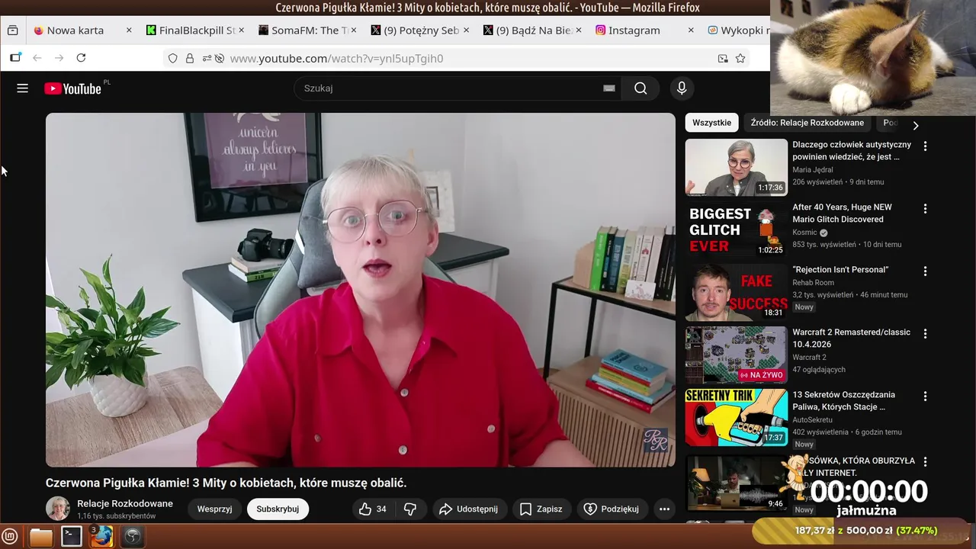Close the Instagram tab

pos(691,30)
